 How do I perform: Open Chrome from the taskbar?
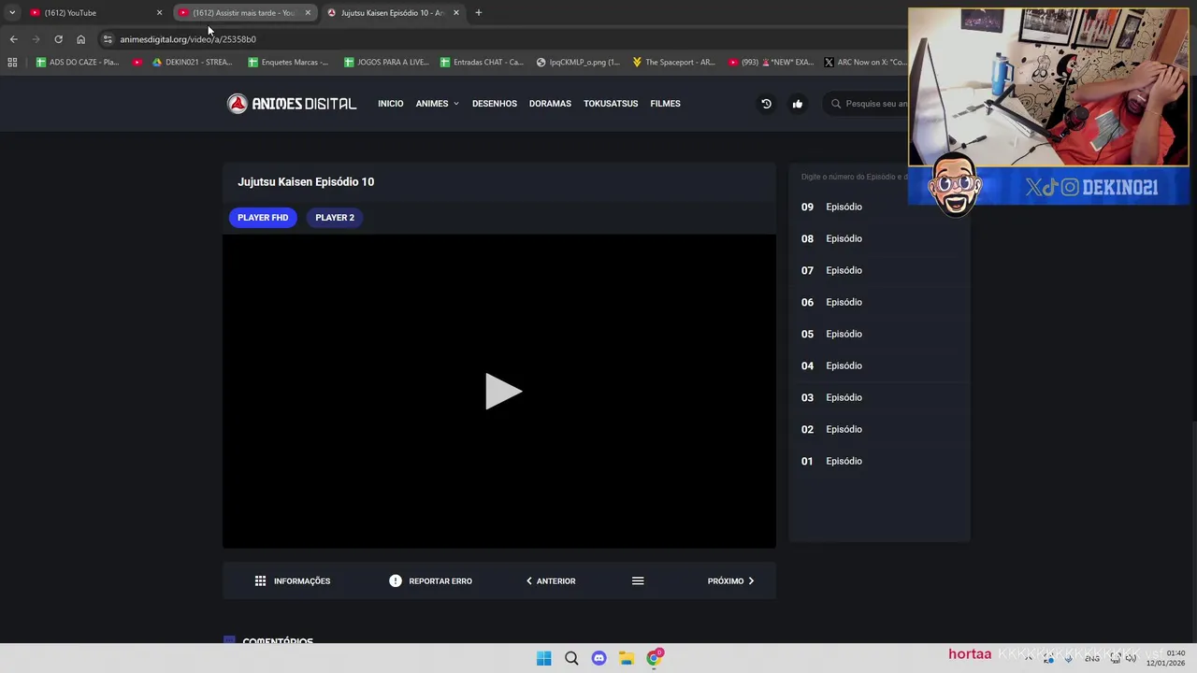point(655,658)
